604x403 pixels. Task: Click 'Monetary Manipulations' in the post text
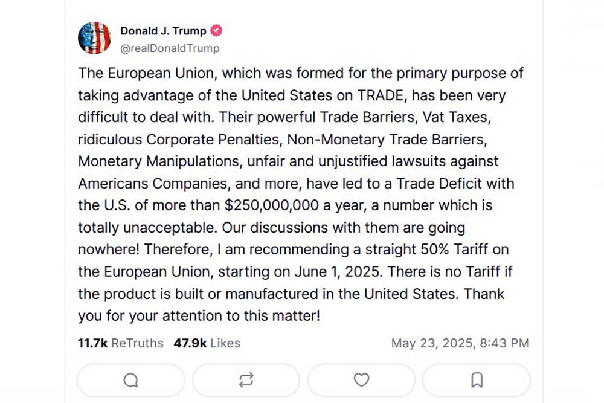click(160, 161)
